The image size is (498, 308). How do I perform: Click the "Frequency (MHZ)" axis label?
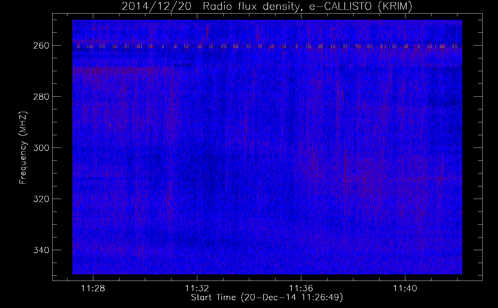(x=23, y=148)
